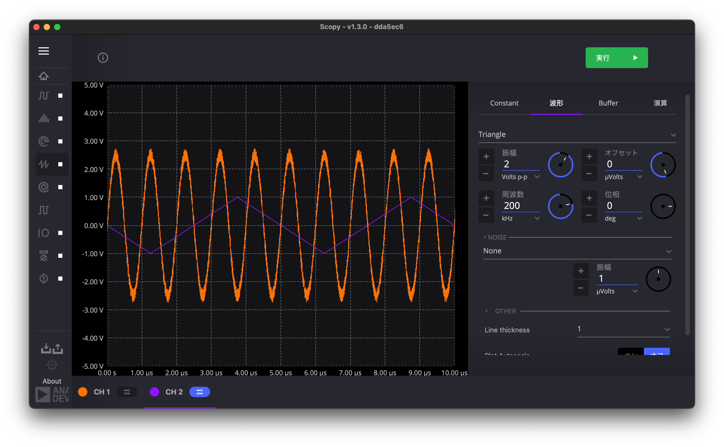Increase 周波数 frequency with plus button
This screenshot has height=447, width=724.
486,198
